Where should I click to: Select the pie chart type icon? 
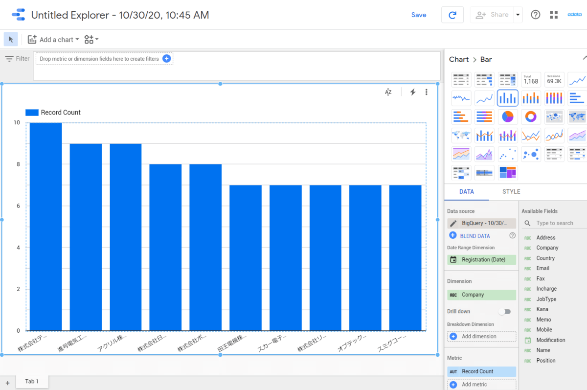tap(508, 116)
